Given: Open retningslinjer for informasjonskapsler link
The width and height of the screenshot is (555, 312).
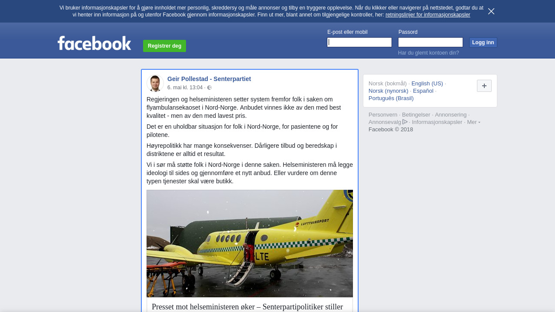Looking at the screenshot, I should (x=428, y=15).
